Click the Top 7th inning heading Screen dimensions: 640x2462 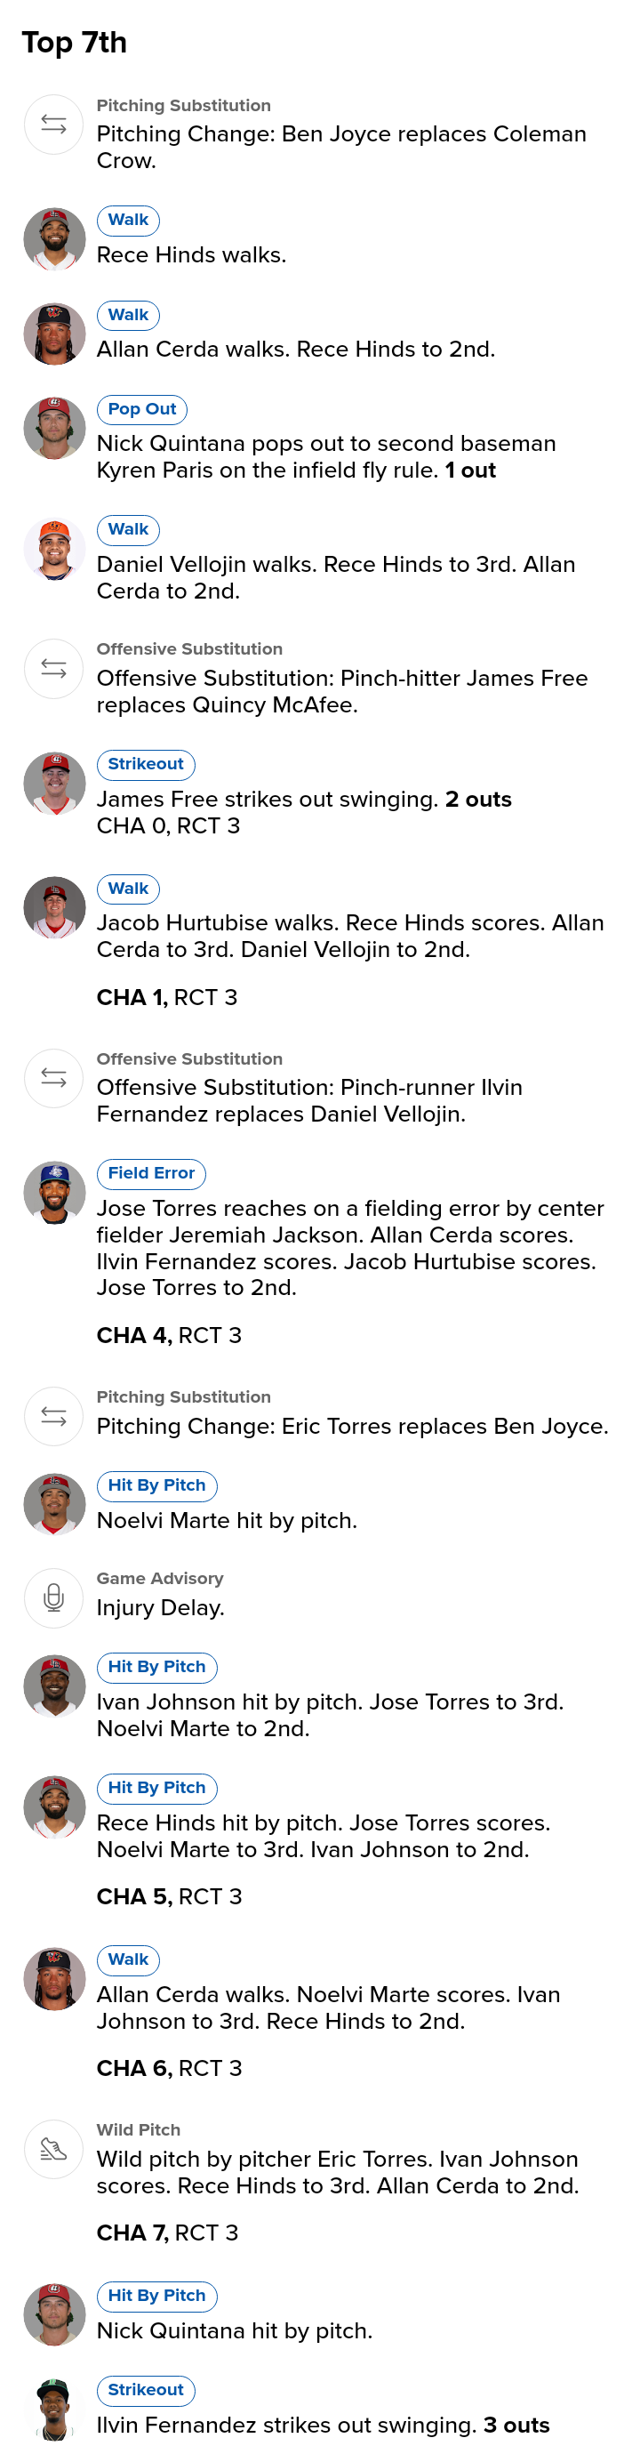pyautogui.click(x=75, y=43)
